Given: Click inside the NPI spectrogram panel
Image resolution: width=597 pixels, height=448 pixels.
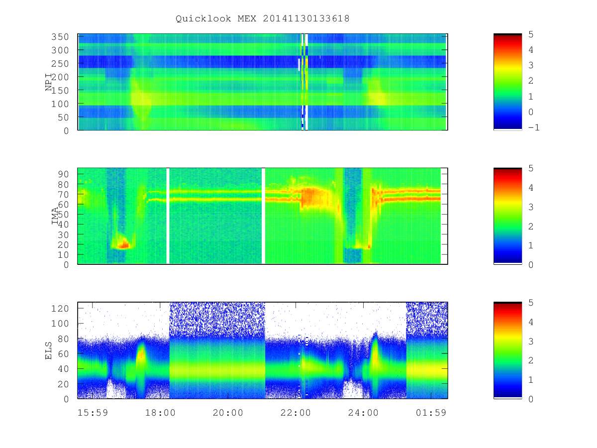Looking at the screenshot, I should pyautogui.click(x=263, y=82).
